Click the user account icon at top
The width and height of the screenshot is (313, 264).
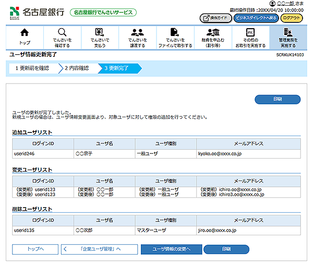click(x=272, y=3)
